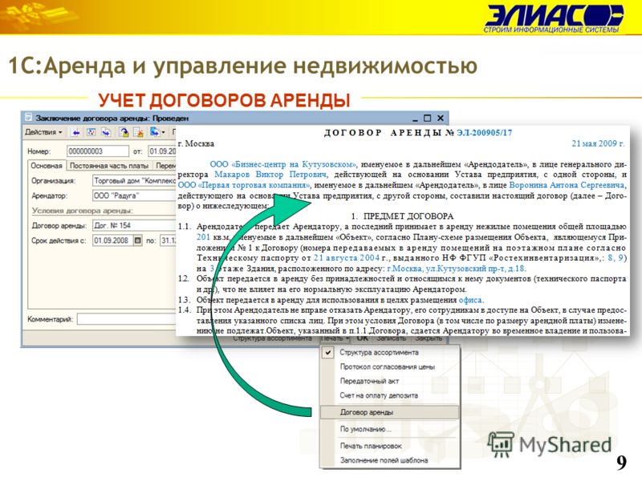This screenshot has height=481, width=642.
Task: Click the name Макаров Виктор Петрович
Action: click(x=271, y=175)
